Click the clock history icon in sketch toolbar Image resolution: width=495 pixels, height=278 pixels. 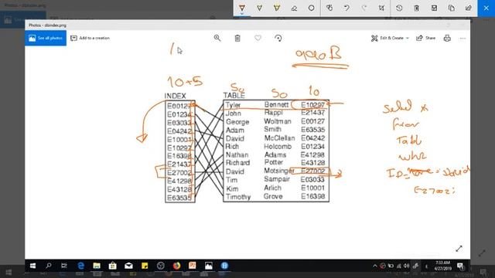(399, 8)
